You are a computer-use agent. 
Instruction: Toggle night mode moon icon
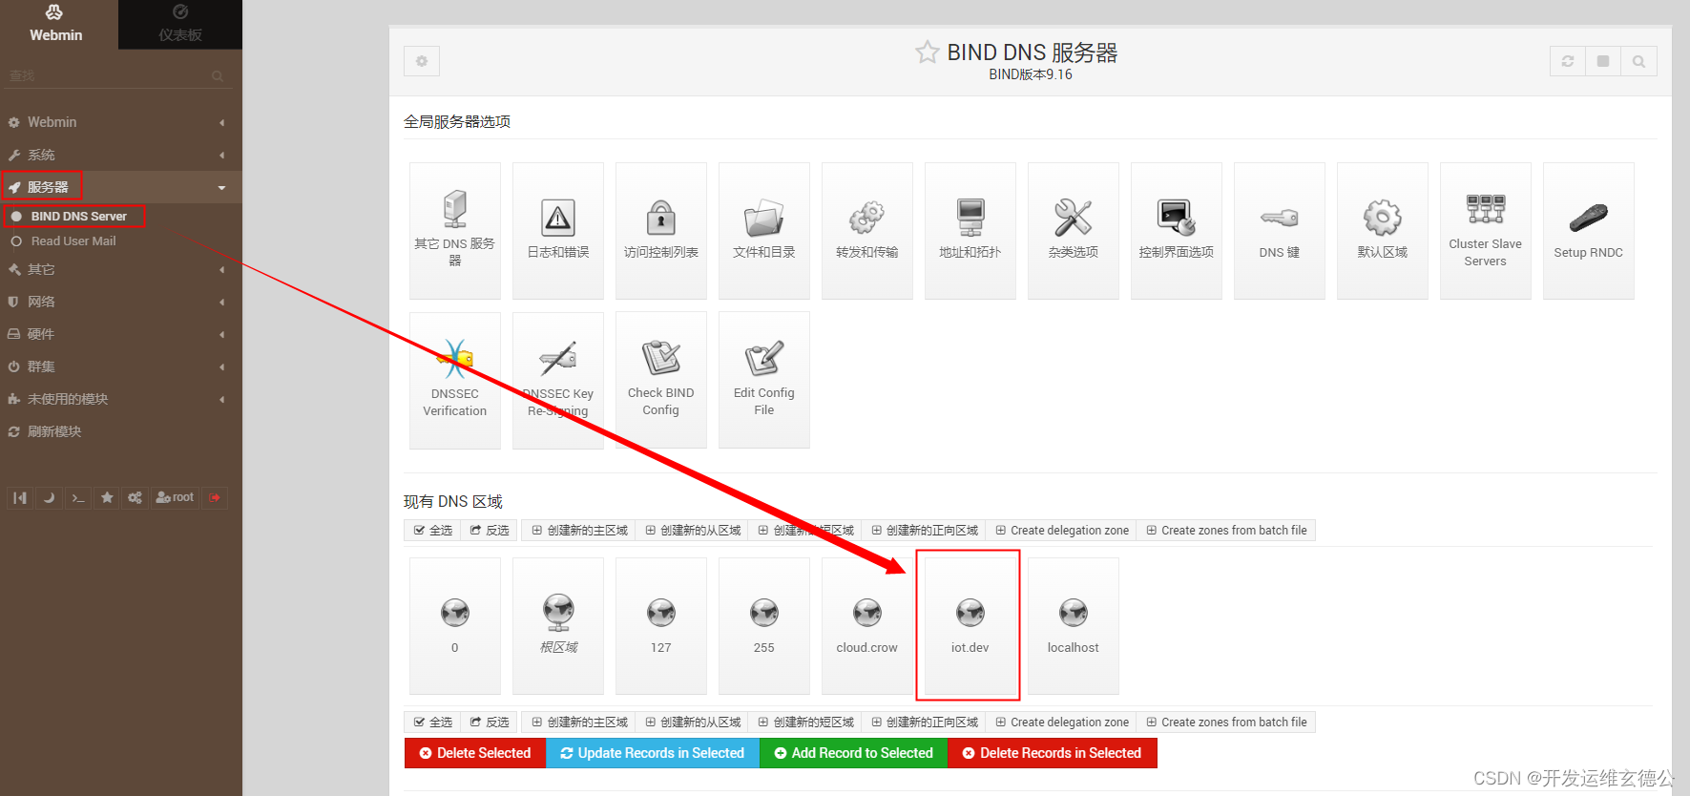[x=49, y=497]
